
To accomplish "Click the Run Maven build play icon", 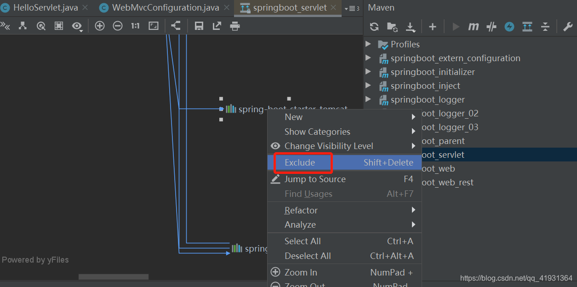I will [456, 27].
